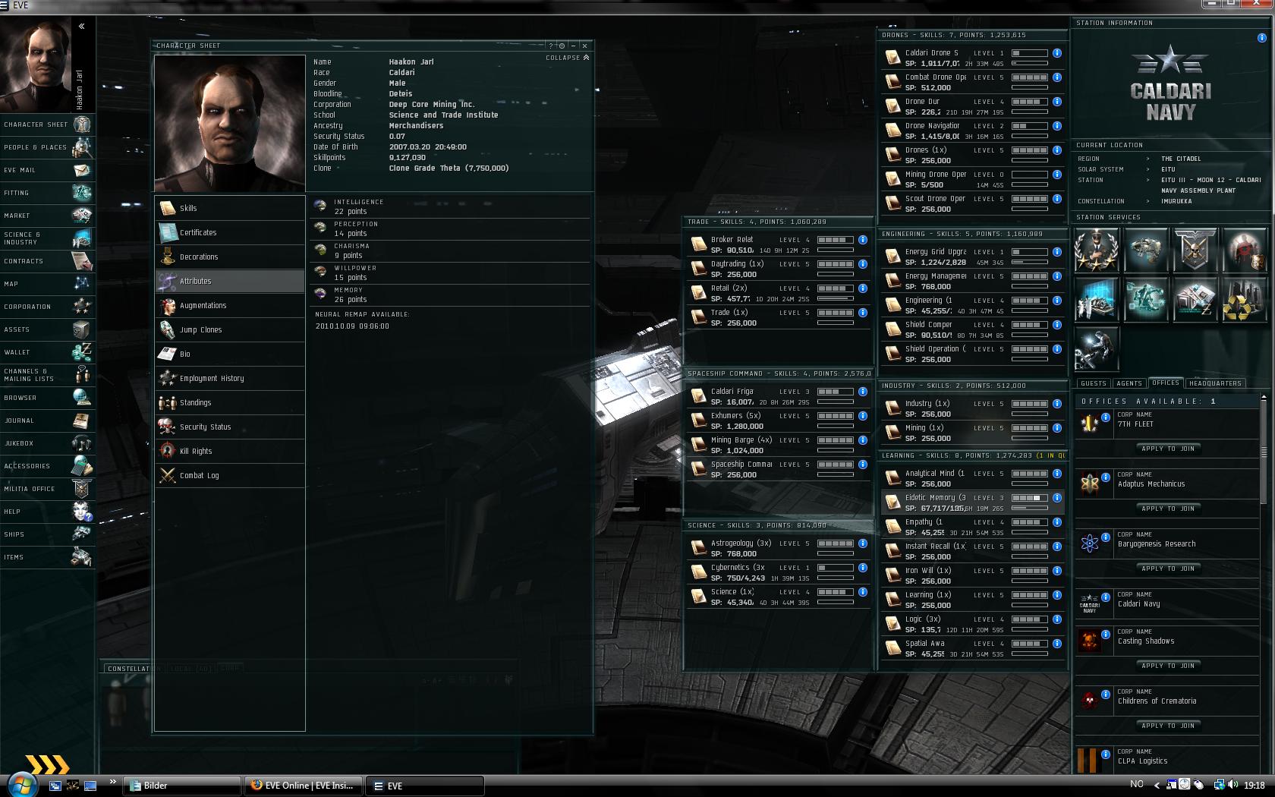This screenshot has width=1275, height=797.
Task: Switch to the Bilder taskbar window
Action: (x=182, y=786)
